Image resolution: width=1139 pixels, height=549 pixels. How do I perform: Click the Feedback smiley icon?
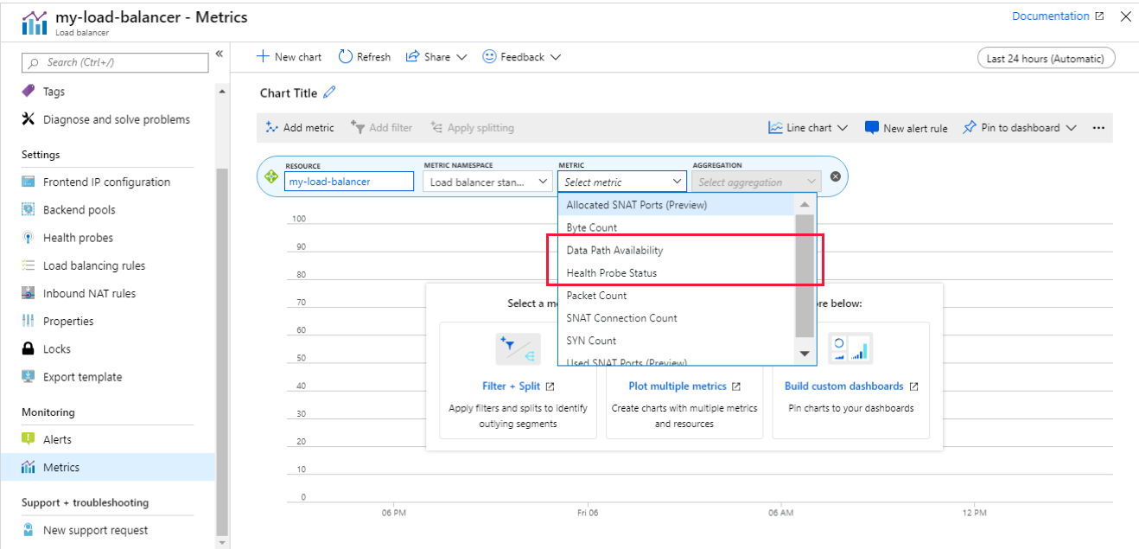click(491, 56)
